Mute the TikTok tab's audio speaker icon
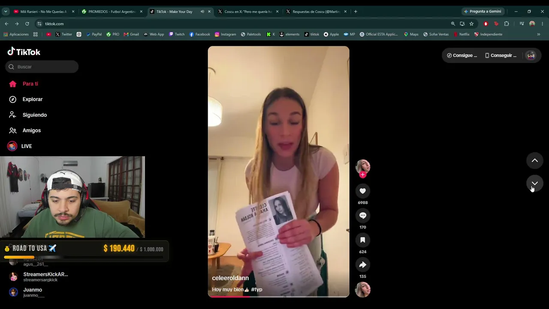 [202, 12]
